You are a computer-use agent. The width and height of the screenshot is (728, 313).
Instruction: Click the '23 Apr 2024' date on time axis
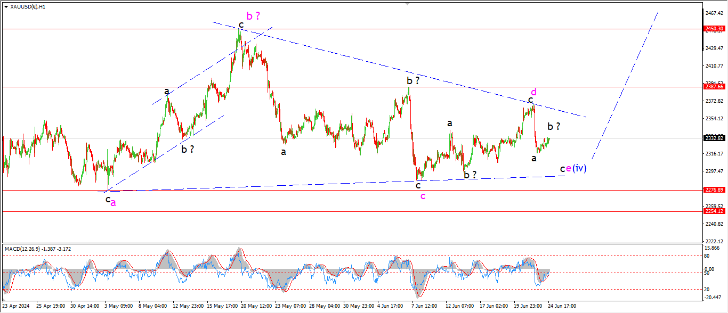tap(17, 306)
